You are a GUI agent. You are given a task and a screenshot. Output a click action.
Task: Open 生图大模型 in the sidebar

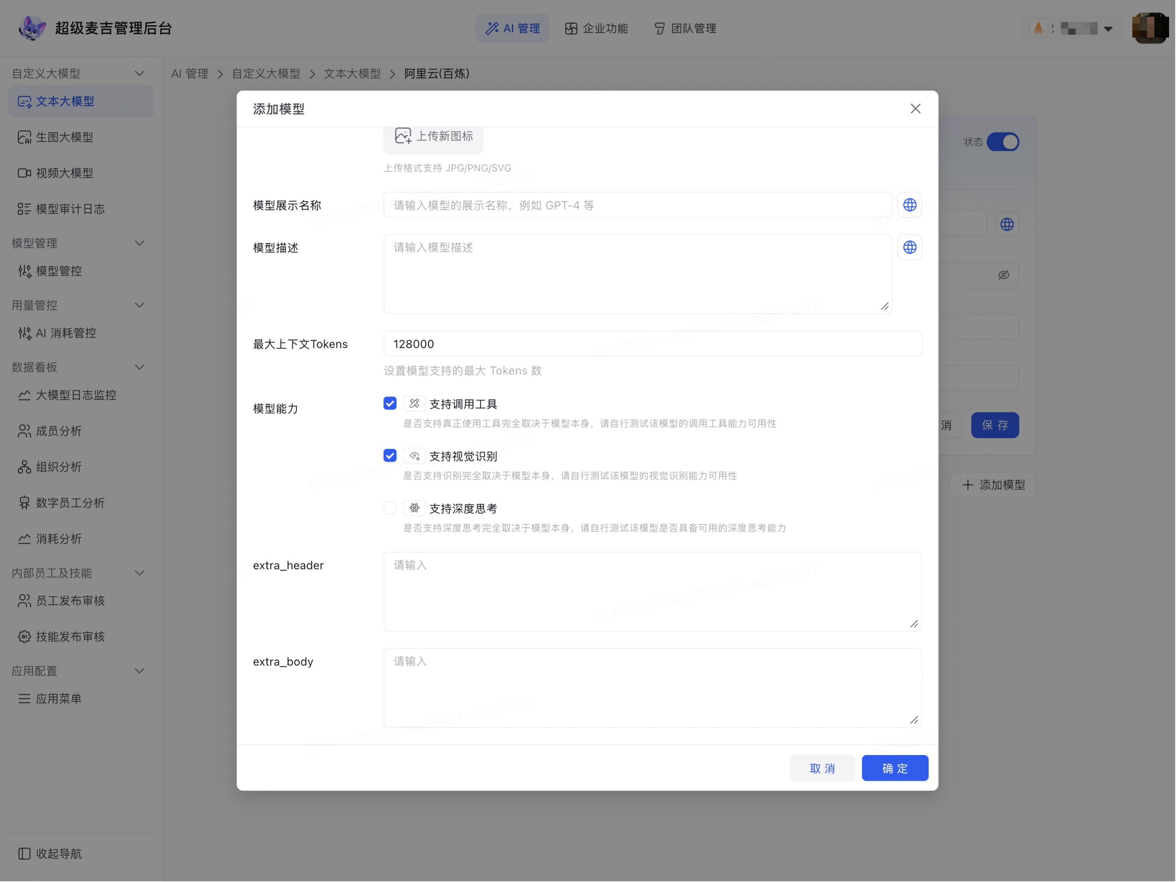[81, 137]
